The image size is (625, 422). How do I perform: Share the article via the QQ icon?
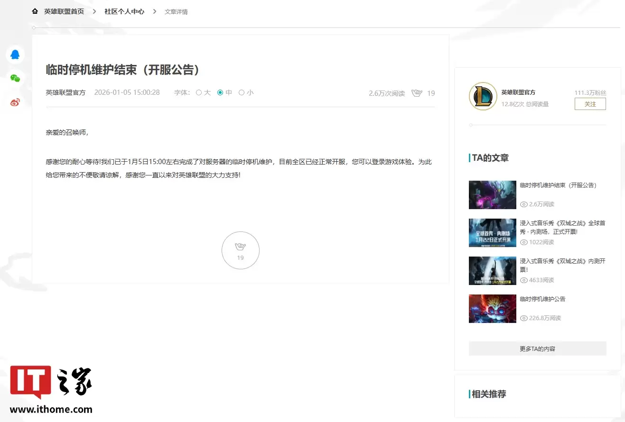(15, 54)
